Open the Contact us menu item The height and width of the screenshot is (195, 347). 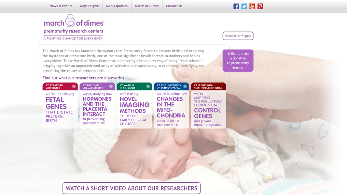click(174, 6)
